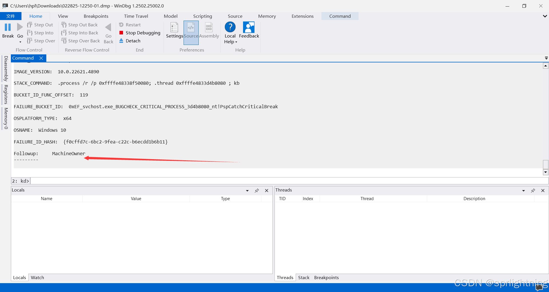The image size is (549, 292).
Task: Click the command output scroll up arrow
Action: tap(546, 66)
